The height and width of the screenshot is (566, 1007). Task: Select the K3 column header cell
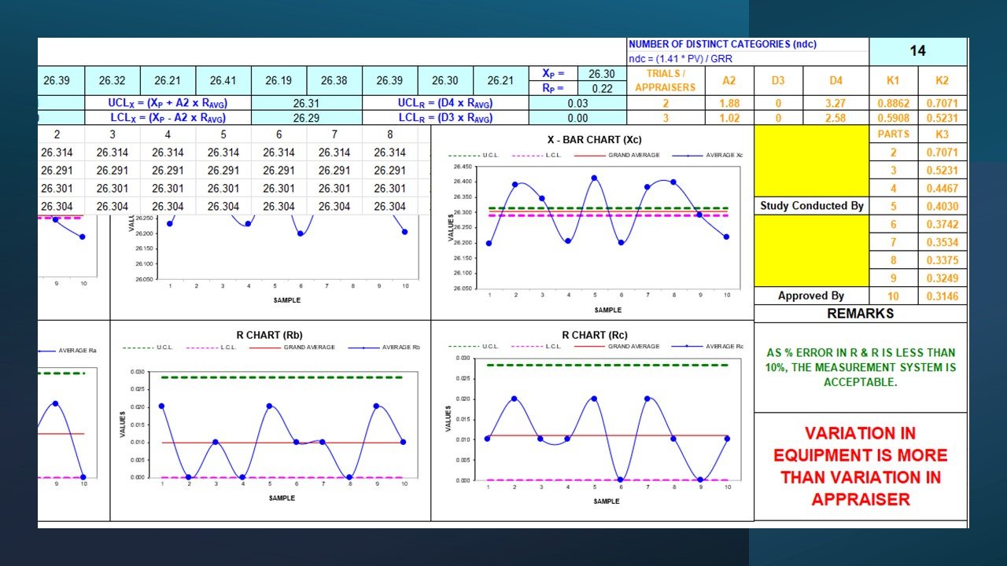tap(942, 134)
